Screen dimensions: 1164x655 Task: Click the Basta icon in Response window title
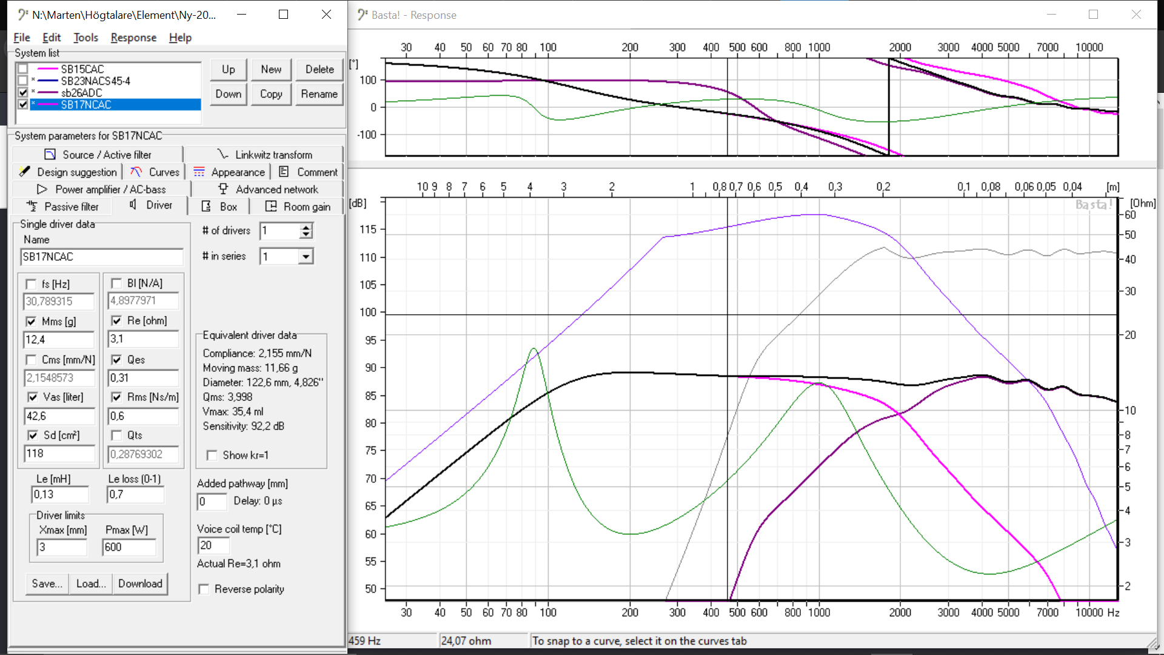tap(363, 15)
